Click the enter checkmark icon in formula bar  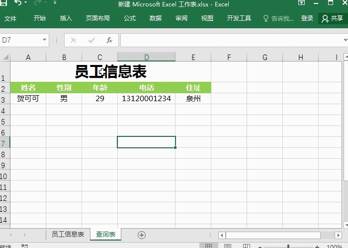pyautogui.click(x=91, y=40)
